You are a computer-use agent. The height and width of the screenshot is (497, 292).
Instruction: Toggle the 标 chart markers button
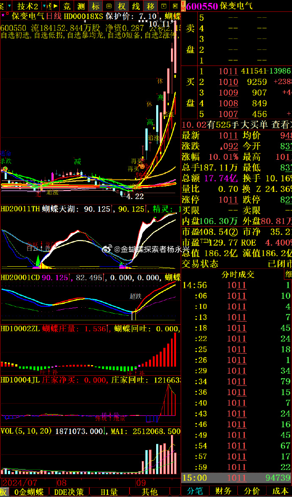tap(96, 6)
